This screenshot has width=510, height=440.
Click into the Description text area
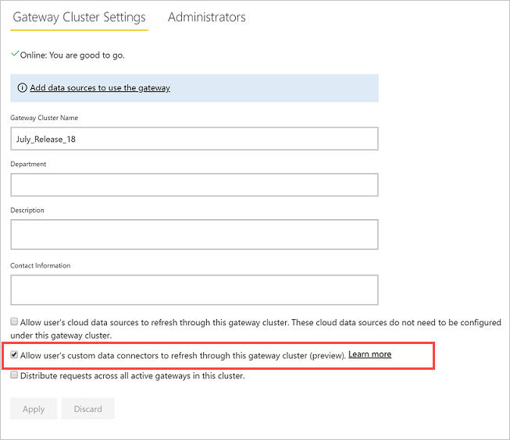tap(194, 234)
